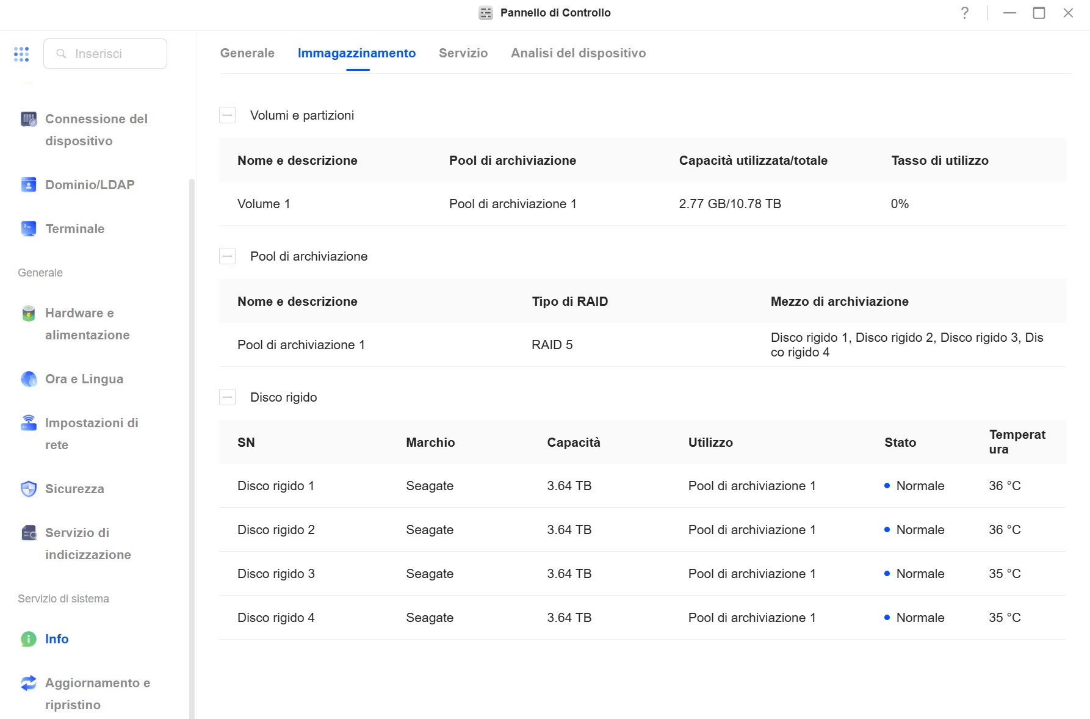Click the sidebar vertical scrollbar
The width and height of the screenshot is (1090, 719).
[192, 449]
